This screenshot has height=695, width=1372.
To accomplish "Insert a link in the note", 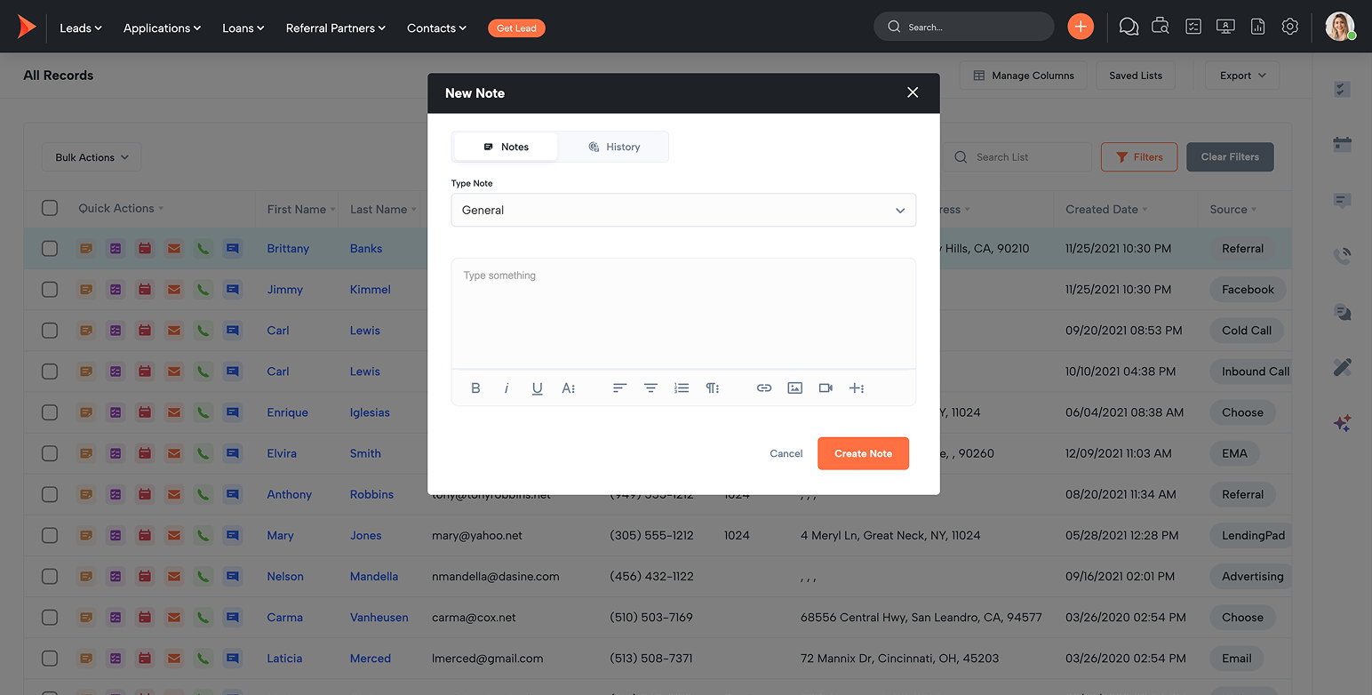I will tap(764, 388).
